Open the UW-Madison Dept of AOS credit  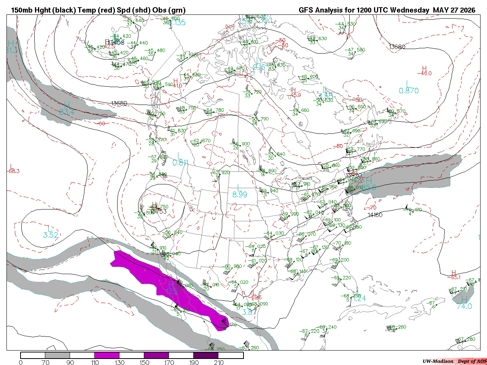[x=455, y=361]
